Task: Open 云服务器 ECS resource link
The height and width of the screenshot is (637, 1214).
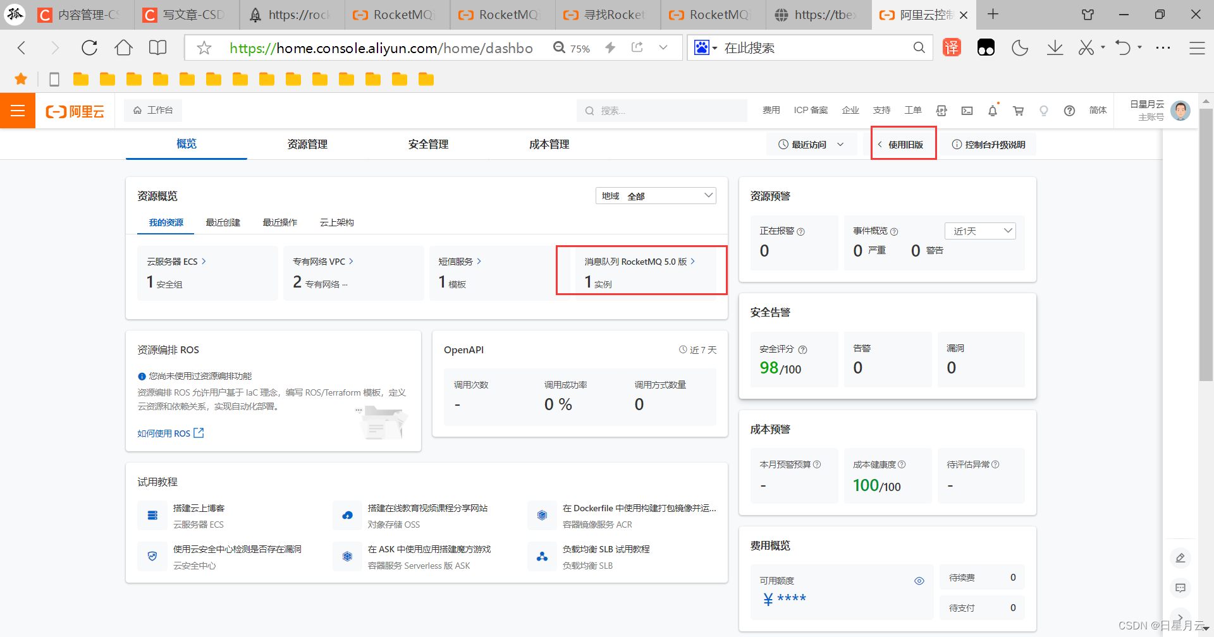Action: click(176, 262)
